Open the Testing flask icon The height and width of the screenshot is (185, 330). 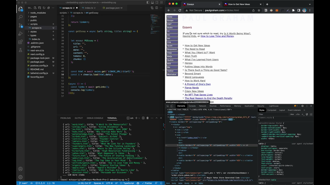[x=20, y=50]
